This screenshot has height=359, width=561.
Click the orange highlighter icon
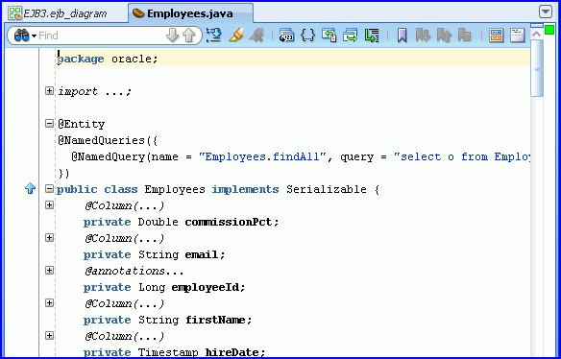(x=235, y=36)
